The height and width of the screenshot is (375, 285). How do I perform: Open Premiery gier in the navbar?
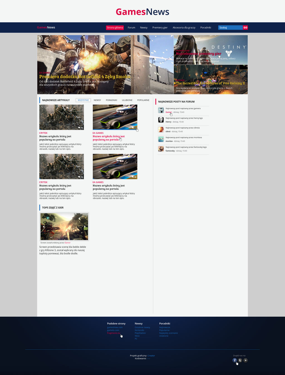click(160, 28)
